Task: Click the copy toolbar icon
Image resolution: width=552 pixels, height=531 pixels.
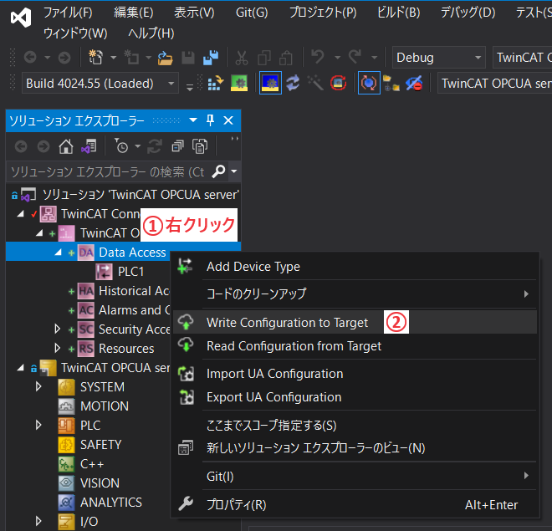Action: point(264,58)
